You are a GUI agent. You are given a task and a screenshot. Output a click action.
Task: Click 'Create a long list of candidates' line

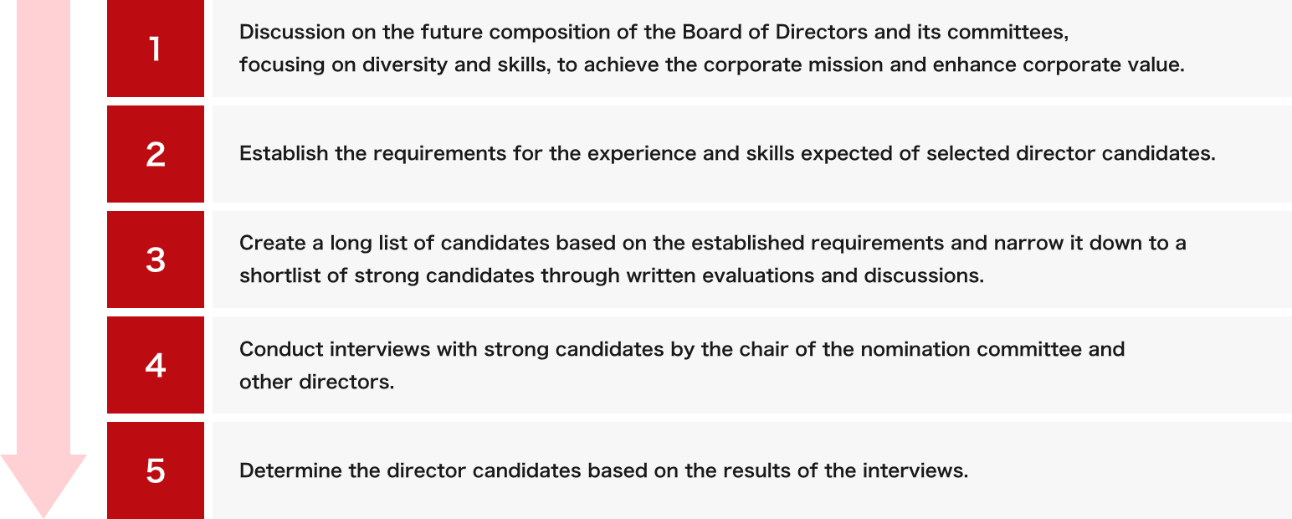(713, 243)
